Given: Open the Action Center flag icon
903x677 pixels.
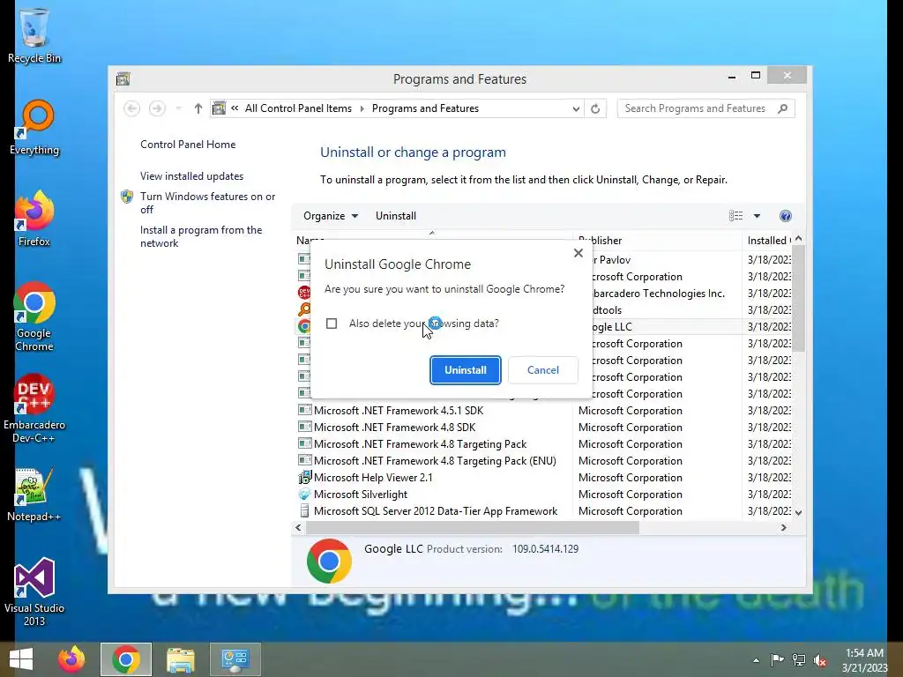Looking at the screenshot, I should [x=777, y=660].
